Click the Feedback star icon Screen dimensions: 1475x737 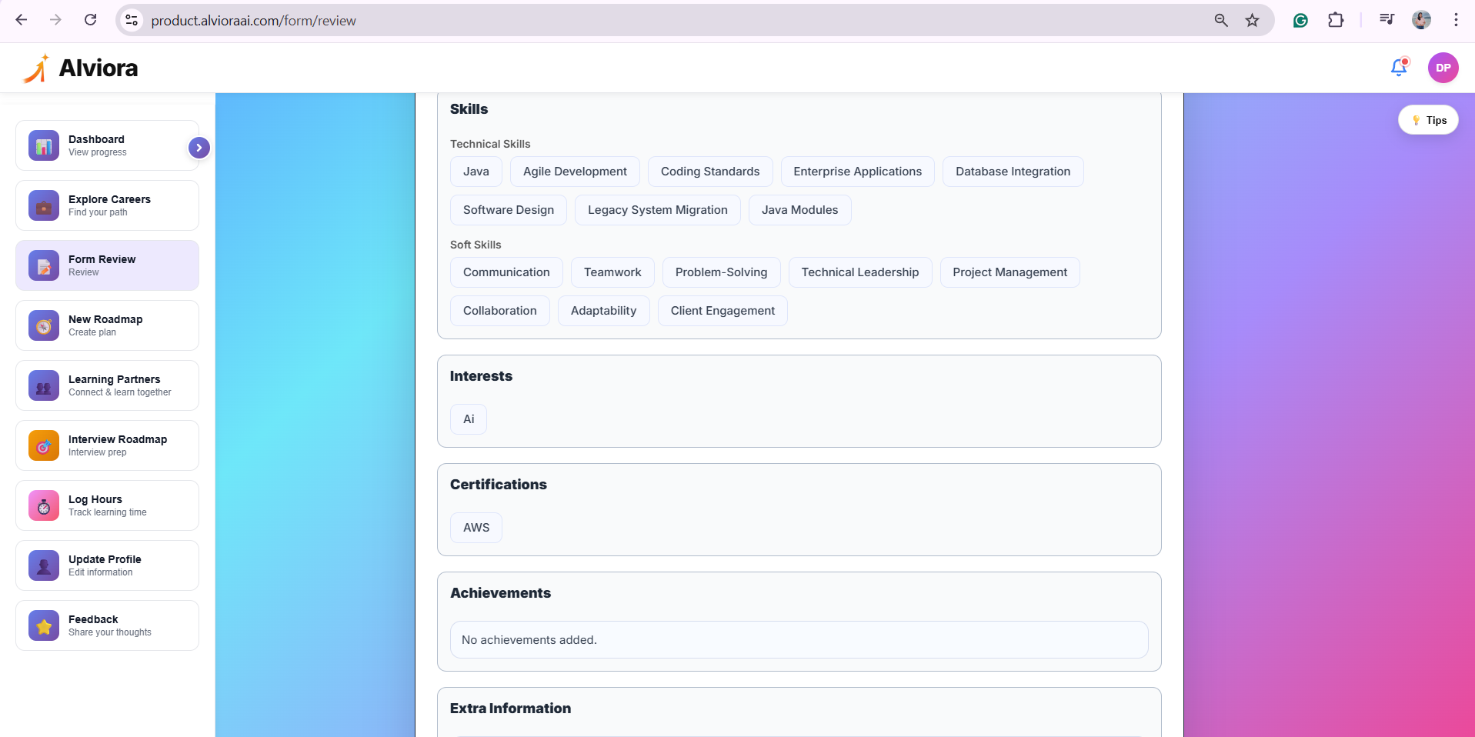[44, 625]
